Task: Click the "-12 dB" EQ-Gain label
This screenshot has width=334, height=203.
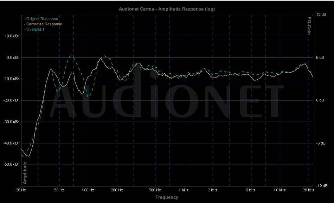Action: point(322,186)
